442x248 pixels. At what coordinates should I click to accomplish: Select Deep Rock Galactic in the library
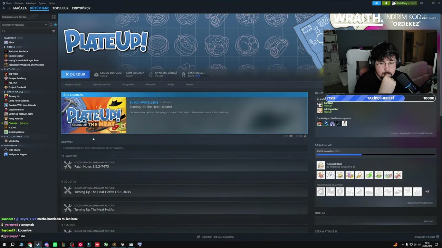19,101
